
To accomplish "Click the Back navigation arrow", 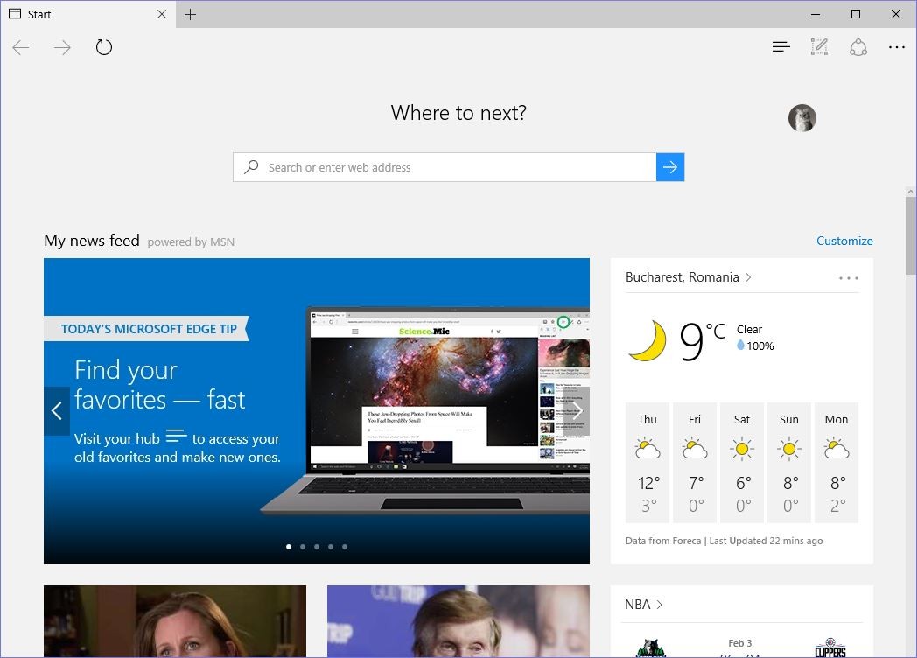I will (21, 47).
